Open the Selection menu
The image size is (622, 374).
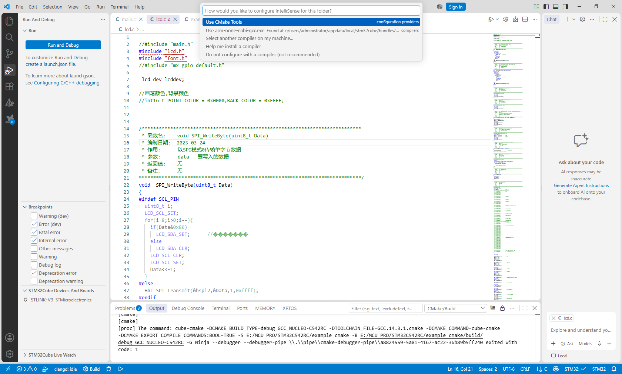coord(53,7)
